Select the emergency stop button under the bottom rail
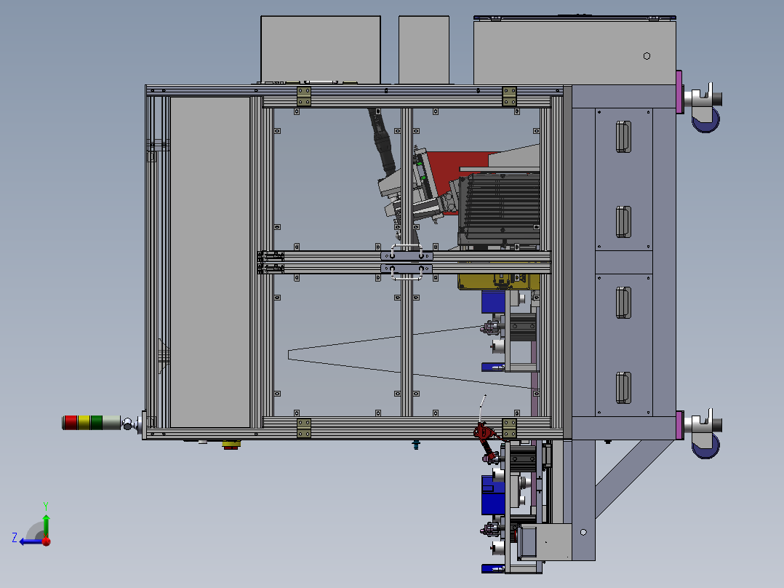The width and height of the screenshot is (784, 588). [x=231, y=445]
